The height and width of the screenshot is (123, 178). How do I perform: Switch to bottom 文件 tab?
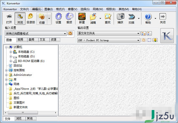9,119
